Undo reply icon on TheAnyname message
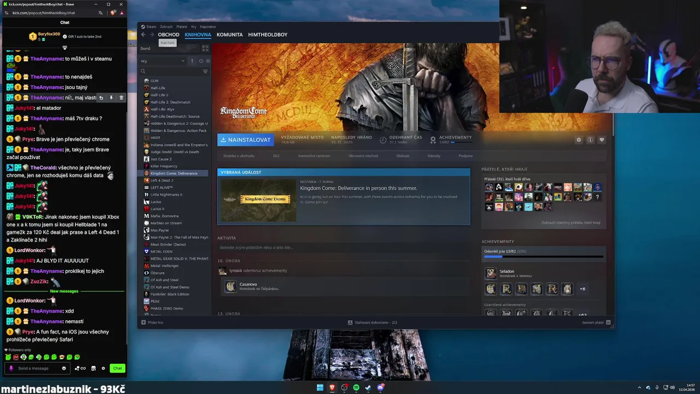Image resolution: width=700 pixels, height=394 pixels. pos(101,97)
